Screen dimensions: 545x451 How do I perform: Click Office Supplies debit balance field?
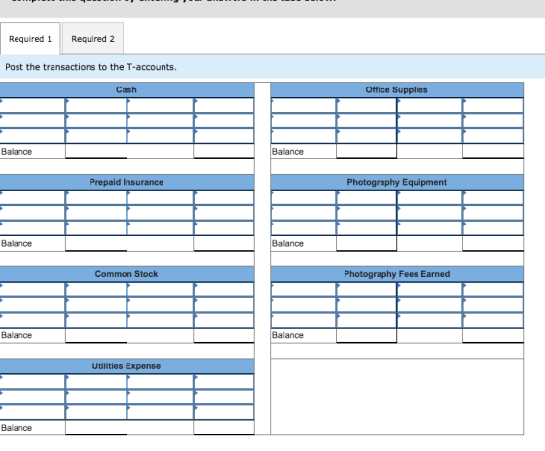pos(366,151)
